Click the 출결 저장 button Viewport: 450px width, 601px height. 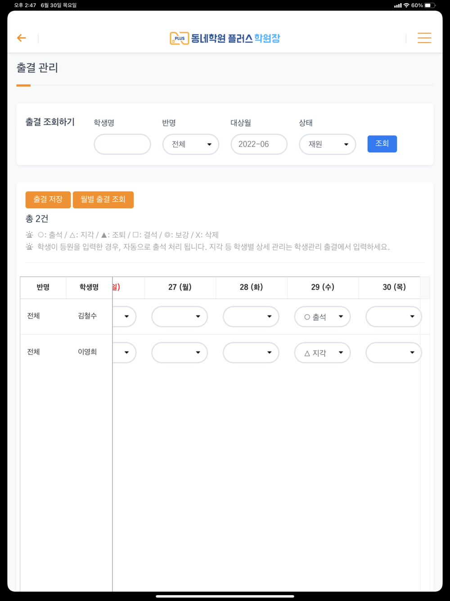[x=48, y=200]
